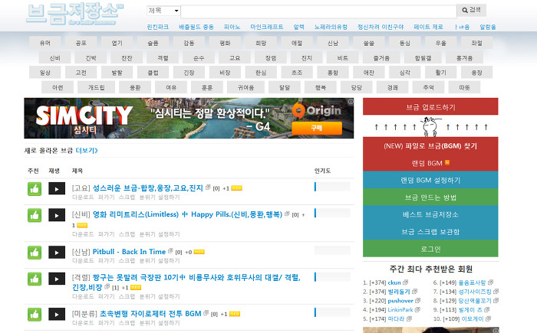Recommend the 짱구는 못말려 극장판 track
537x333 pixels.
35,279
